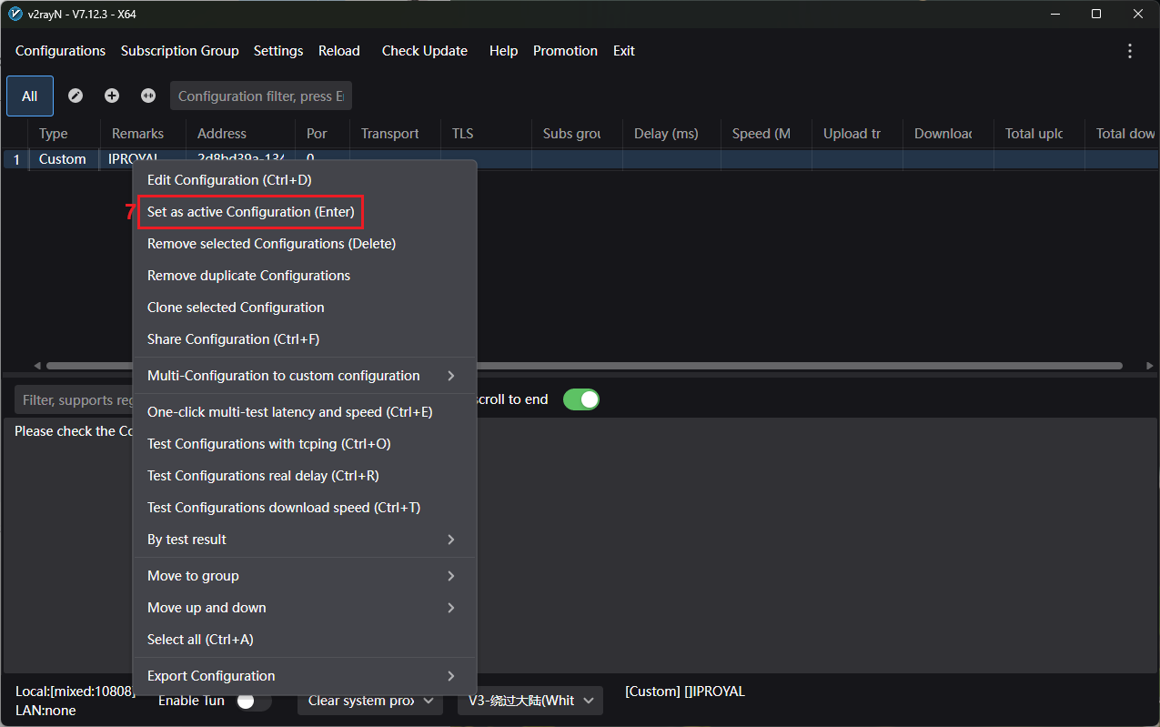Toggle the Enable Tun switch
Image resolution: width=1160 pixels, height=727 pixels.
pyautogui.click(x=253, y=701)
